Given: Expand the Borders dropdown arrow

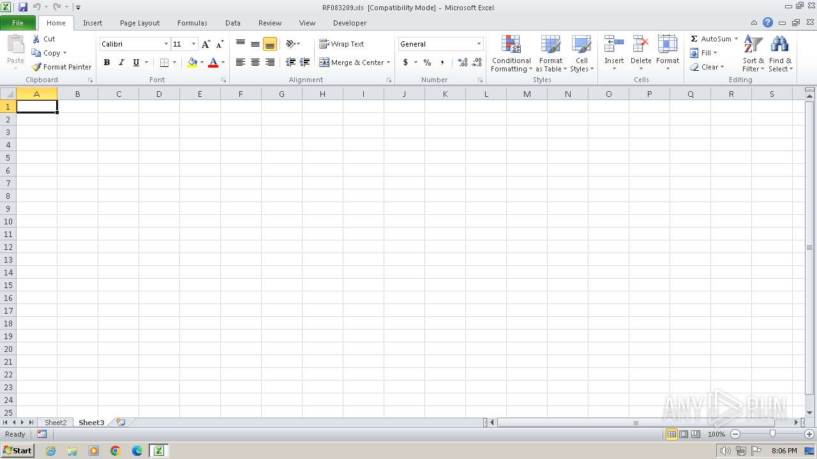Looking at the screenshot, I should [174, 62].
